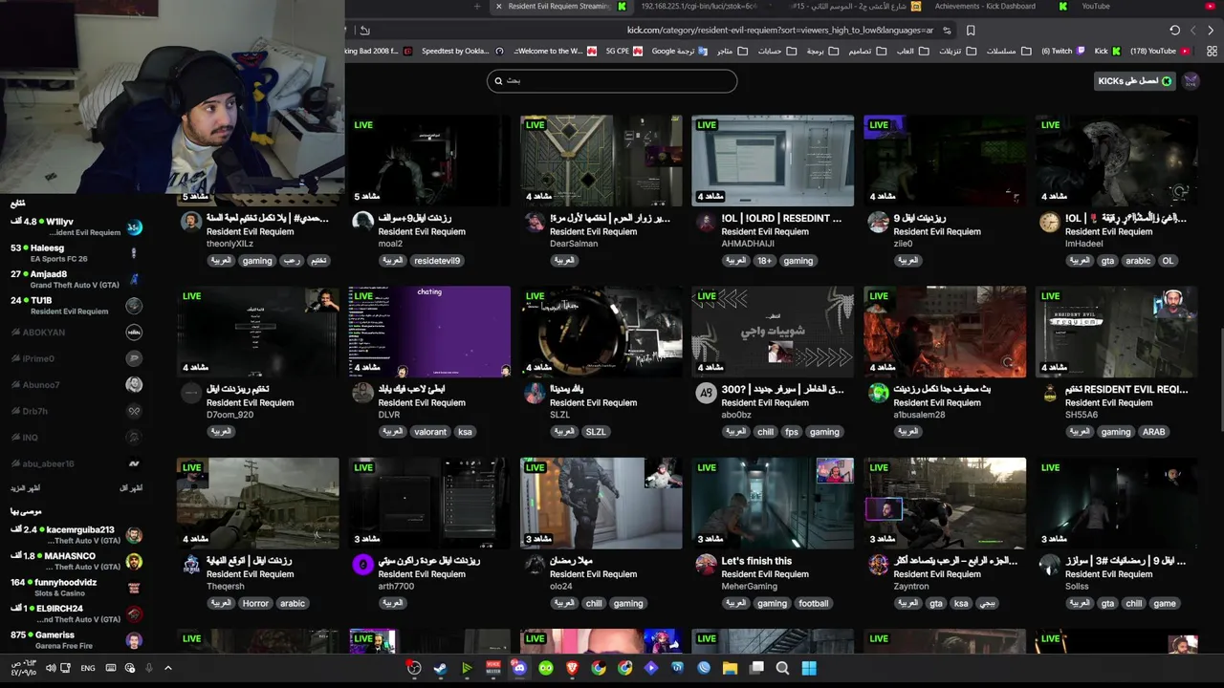This screenshot has width=1224, height=688.
Task: Open Voicemeeter icon in the taskbar
Action: tap(493, 668)
